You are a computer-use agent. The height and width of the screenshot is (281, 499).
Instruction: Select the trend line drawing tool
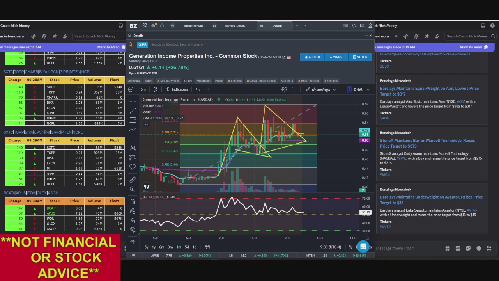[133, 110]
